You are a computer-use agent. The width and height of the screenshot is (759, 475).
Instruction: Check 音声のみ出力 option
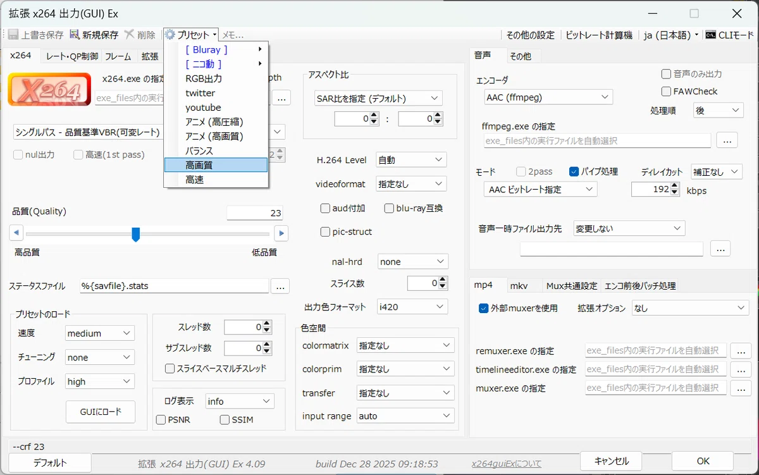666,74
